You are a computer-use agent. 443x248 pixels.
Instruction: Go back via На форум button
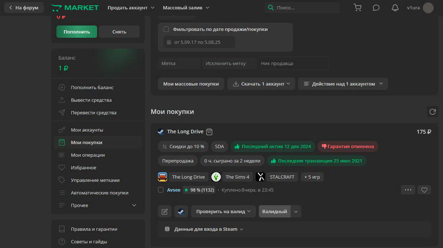pyautogui.click(x=24, y=8)
